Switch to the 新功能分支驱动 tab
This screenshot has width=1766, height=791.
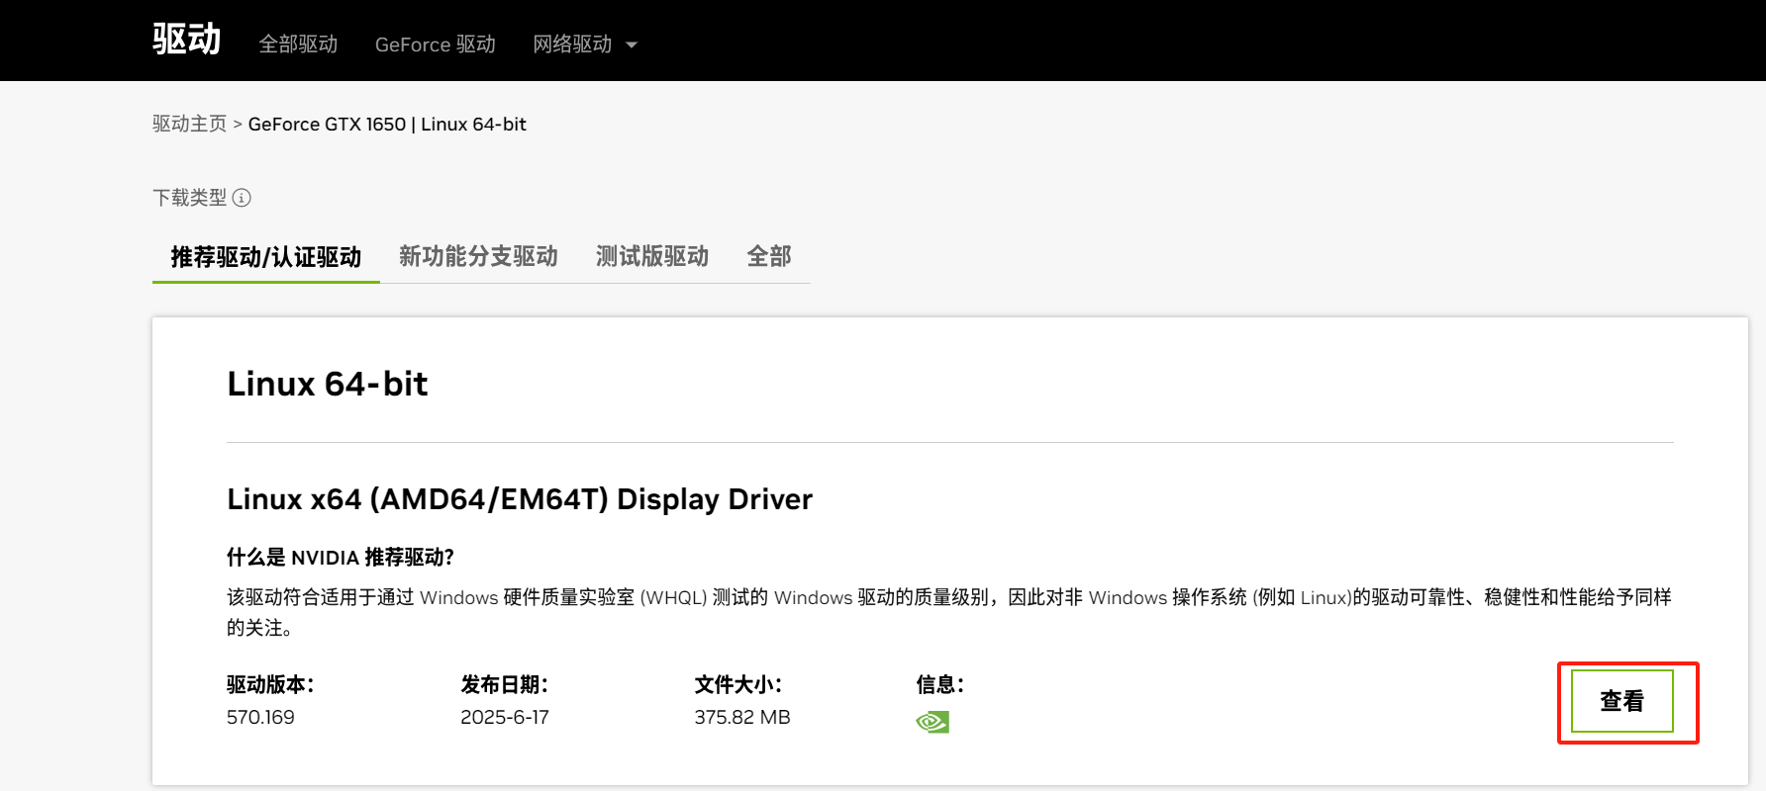[x=478, y=257]
